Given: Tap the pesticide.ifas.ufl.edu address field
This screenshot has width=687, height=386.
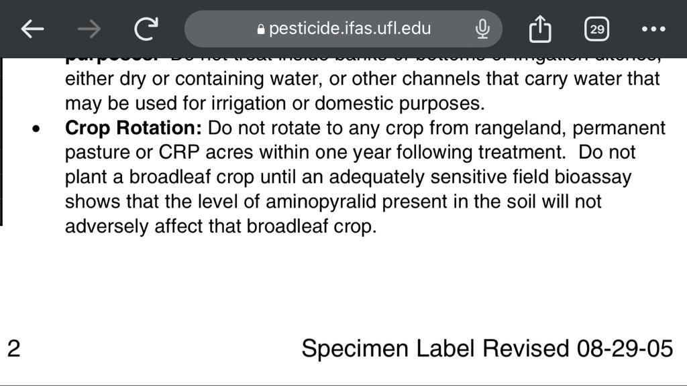Looking at the screenshot, I should (343, 29).
